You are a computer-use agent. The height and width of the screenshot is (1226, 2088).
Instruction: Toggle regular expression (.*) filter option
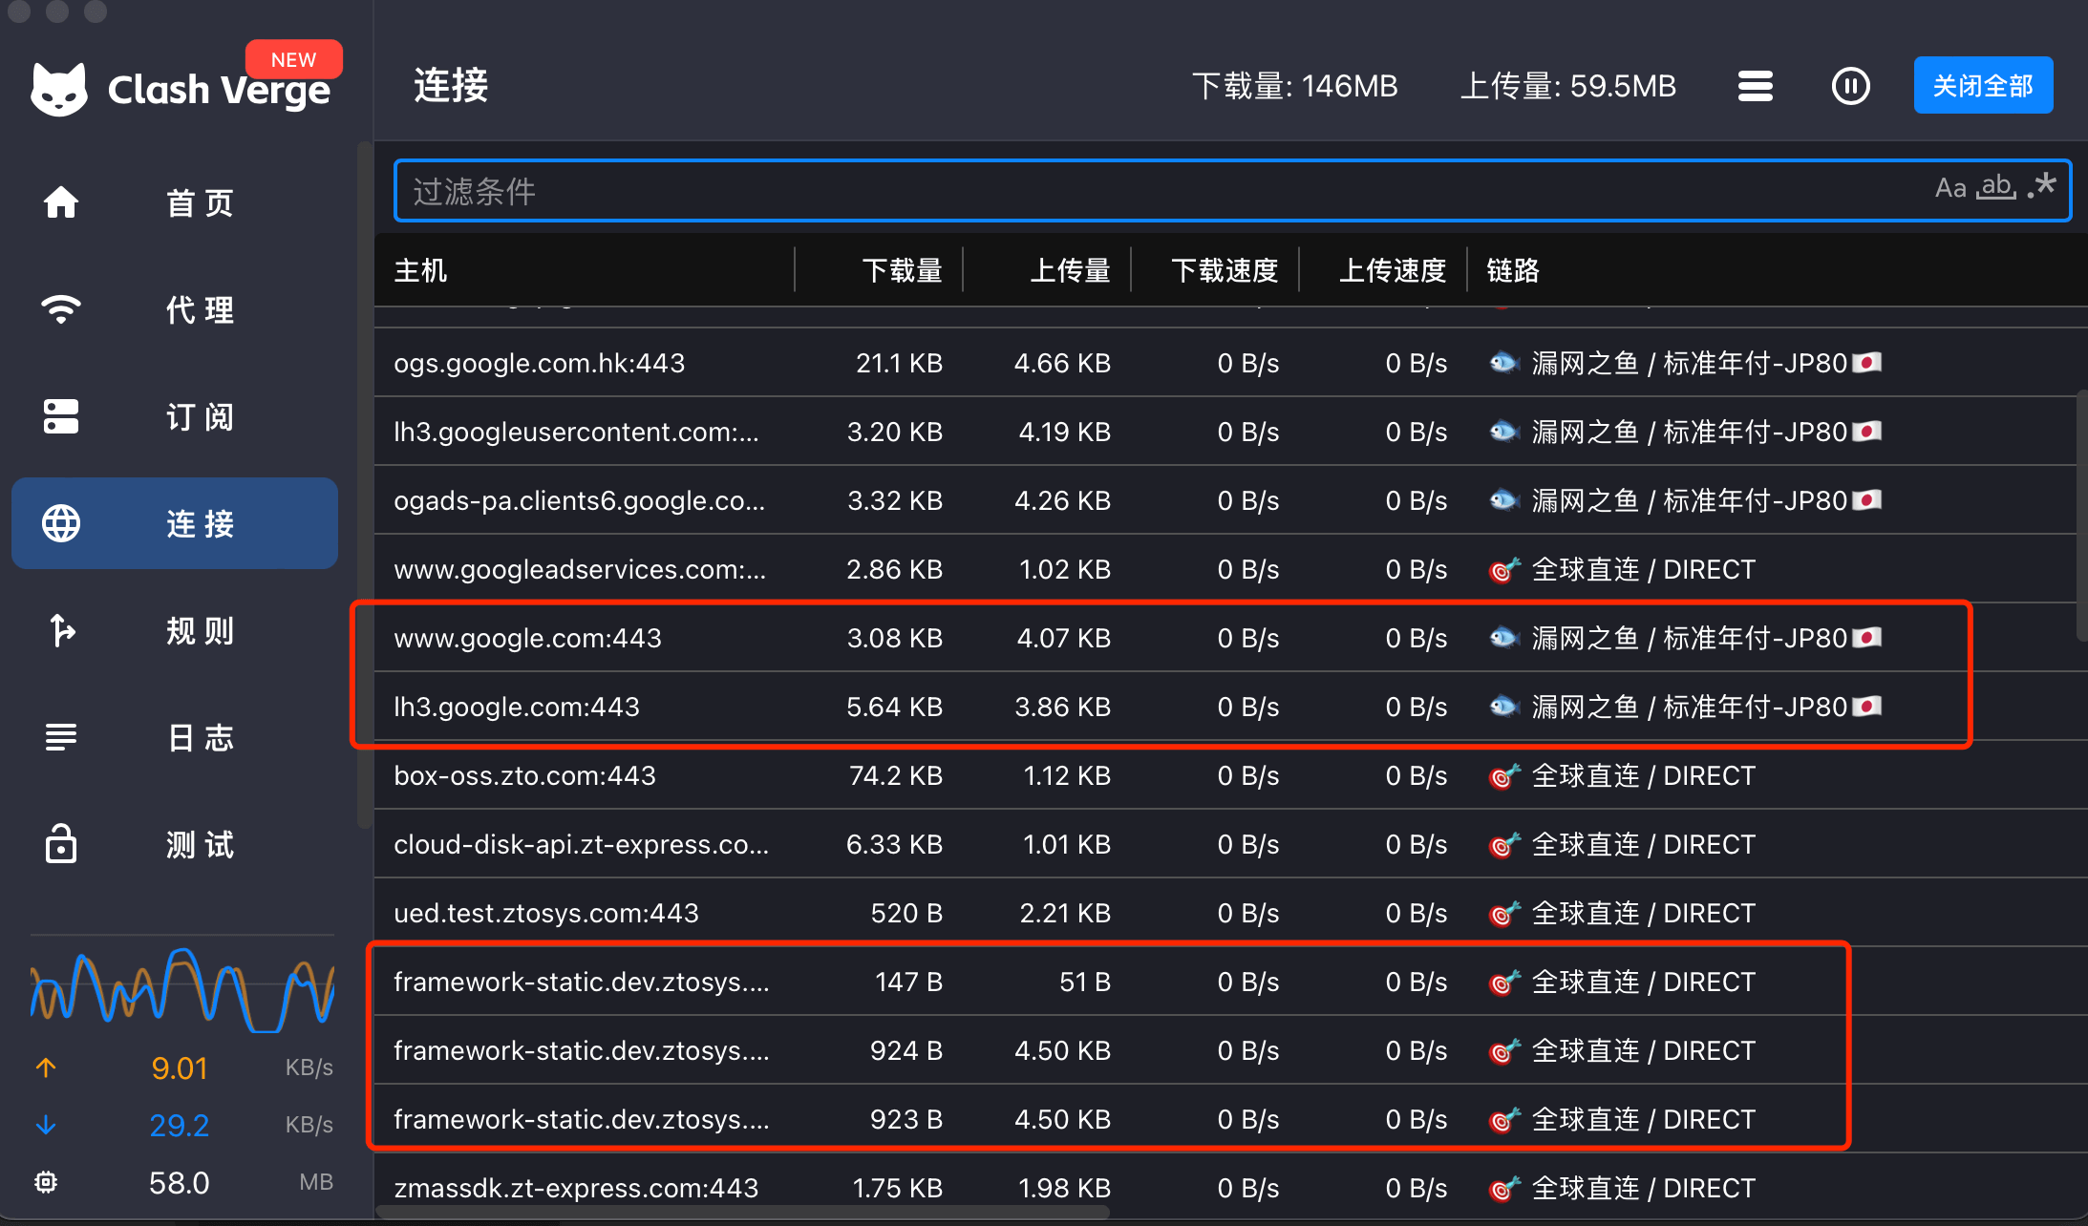pyautogui.click(x=2042, y=185)
